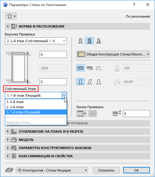Choose the straight wall geometry icon
Image resolution: width=155 pixels, height=177 pixels.
(81, 68)
